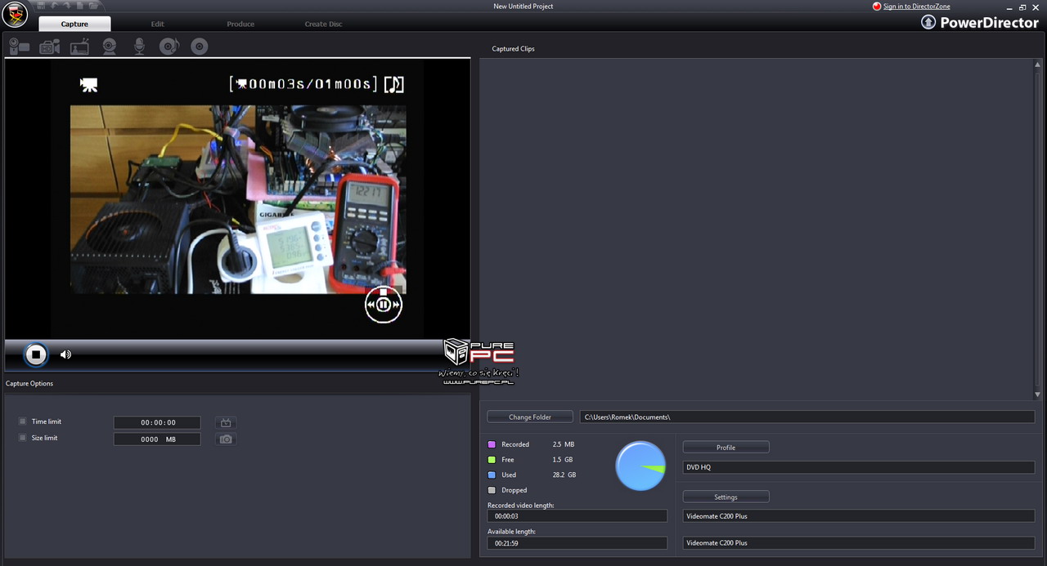Enable the Time limit checkbox
The image size is (1047, 566).
(x=22, y=421)
